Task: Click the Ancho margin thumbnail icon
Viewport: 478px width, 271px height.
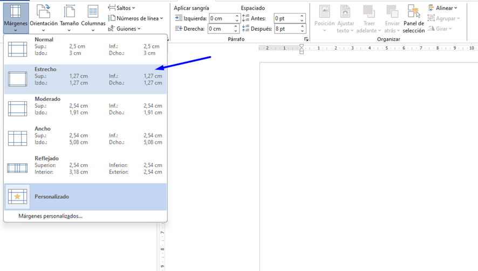Action: coord(17,138)
